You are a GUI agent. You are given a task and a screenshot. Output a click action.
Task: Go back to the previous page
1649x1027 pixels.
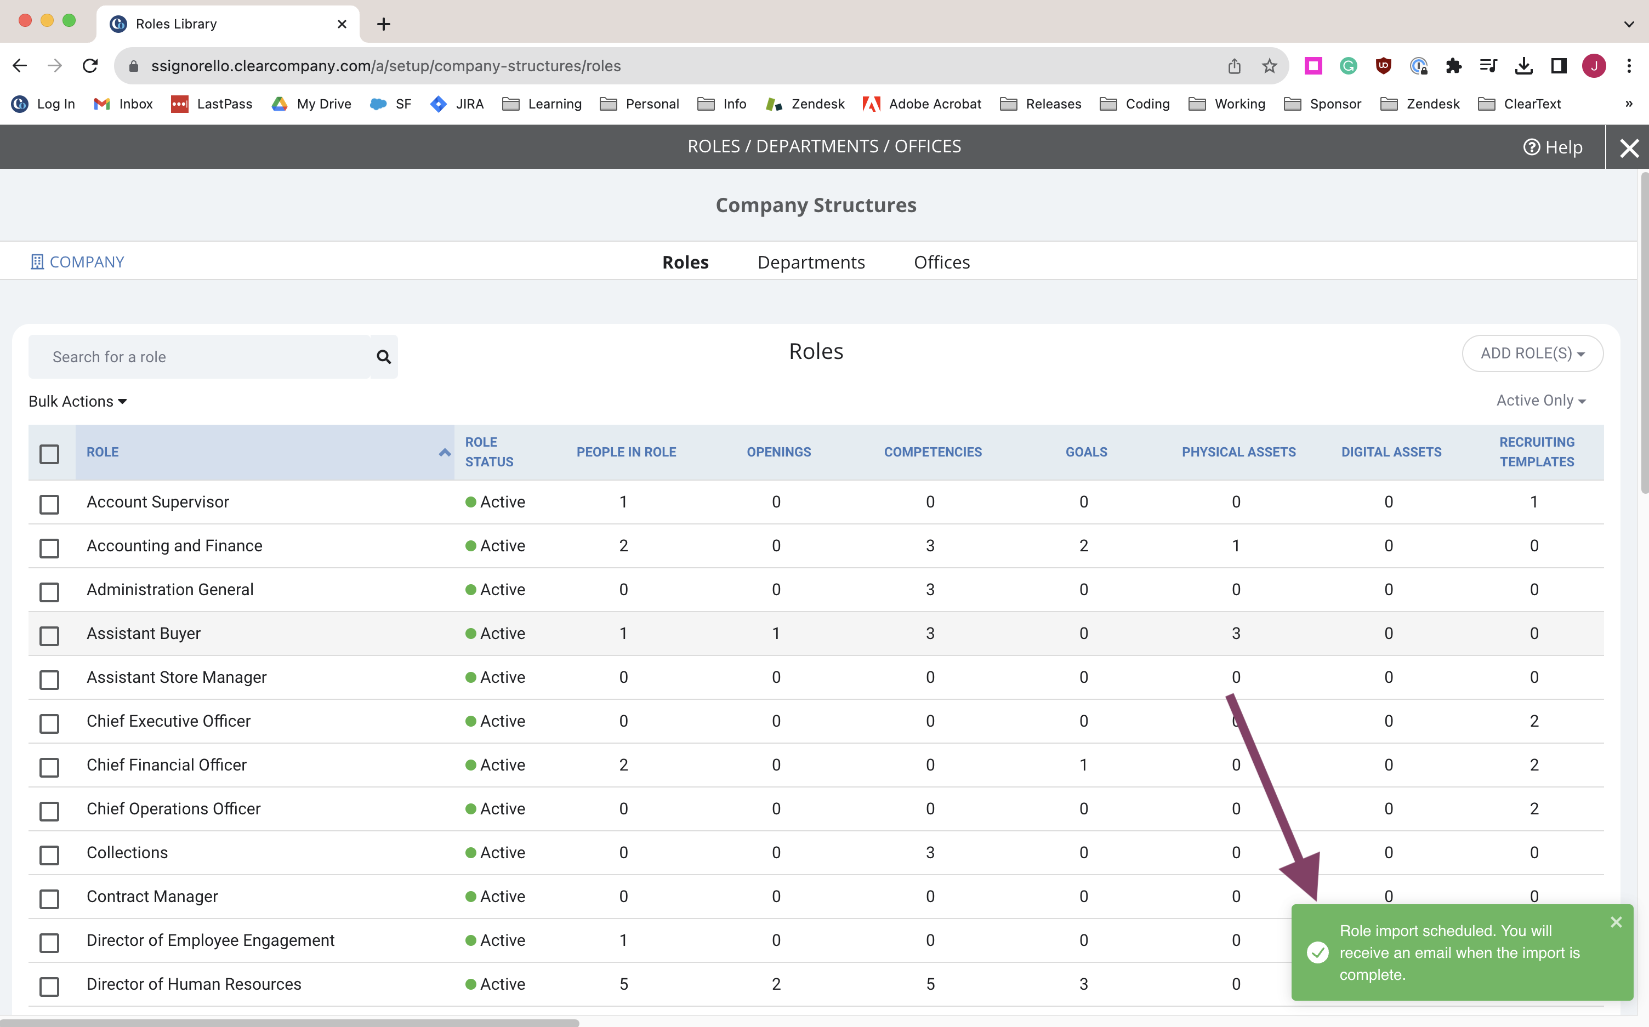tap(20, 66)
